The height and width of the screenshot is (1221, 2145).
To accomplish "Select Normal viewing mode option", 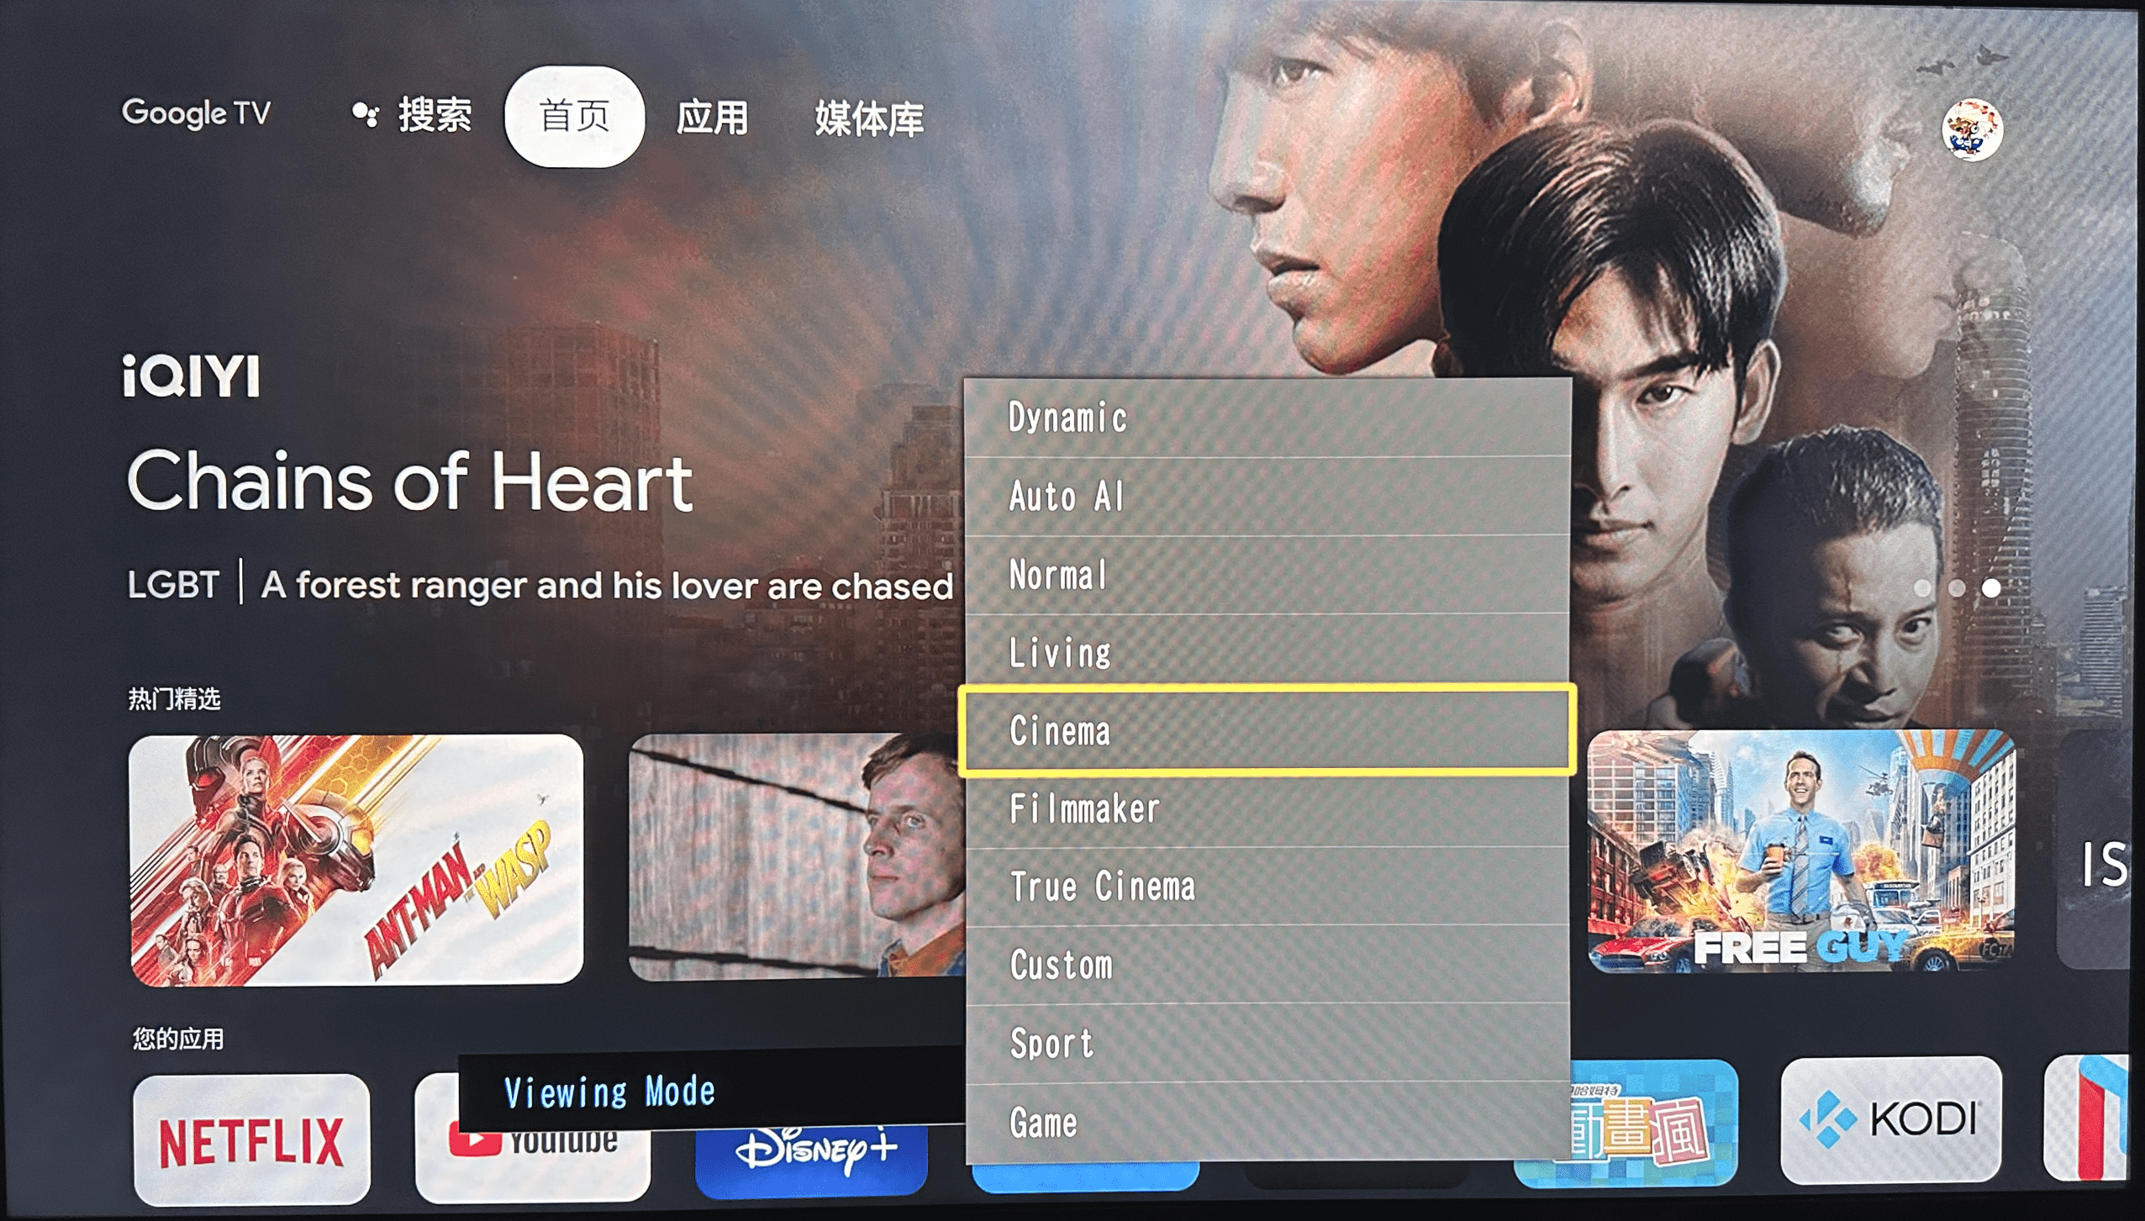I will click(x=1267, y=575).
